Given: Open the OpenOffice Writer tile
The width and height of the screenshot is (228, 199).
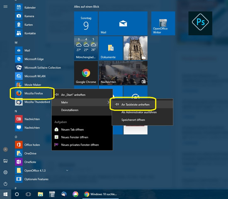Looking at the screenshot, I should [x=163, y=23].
